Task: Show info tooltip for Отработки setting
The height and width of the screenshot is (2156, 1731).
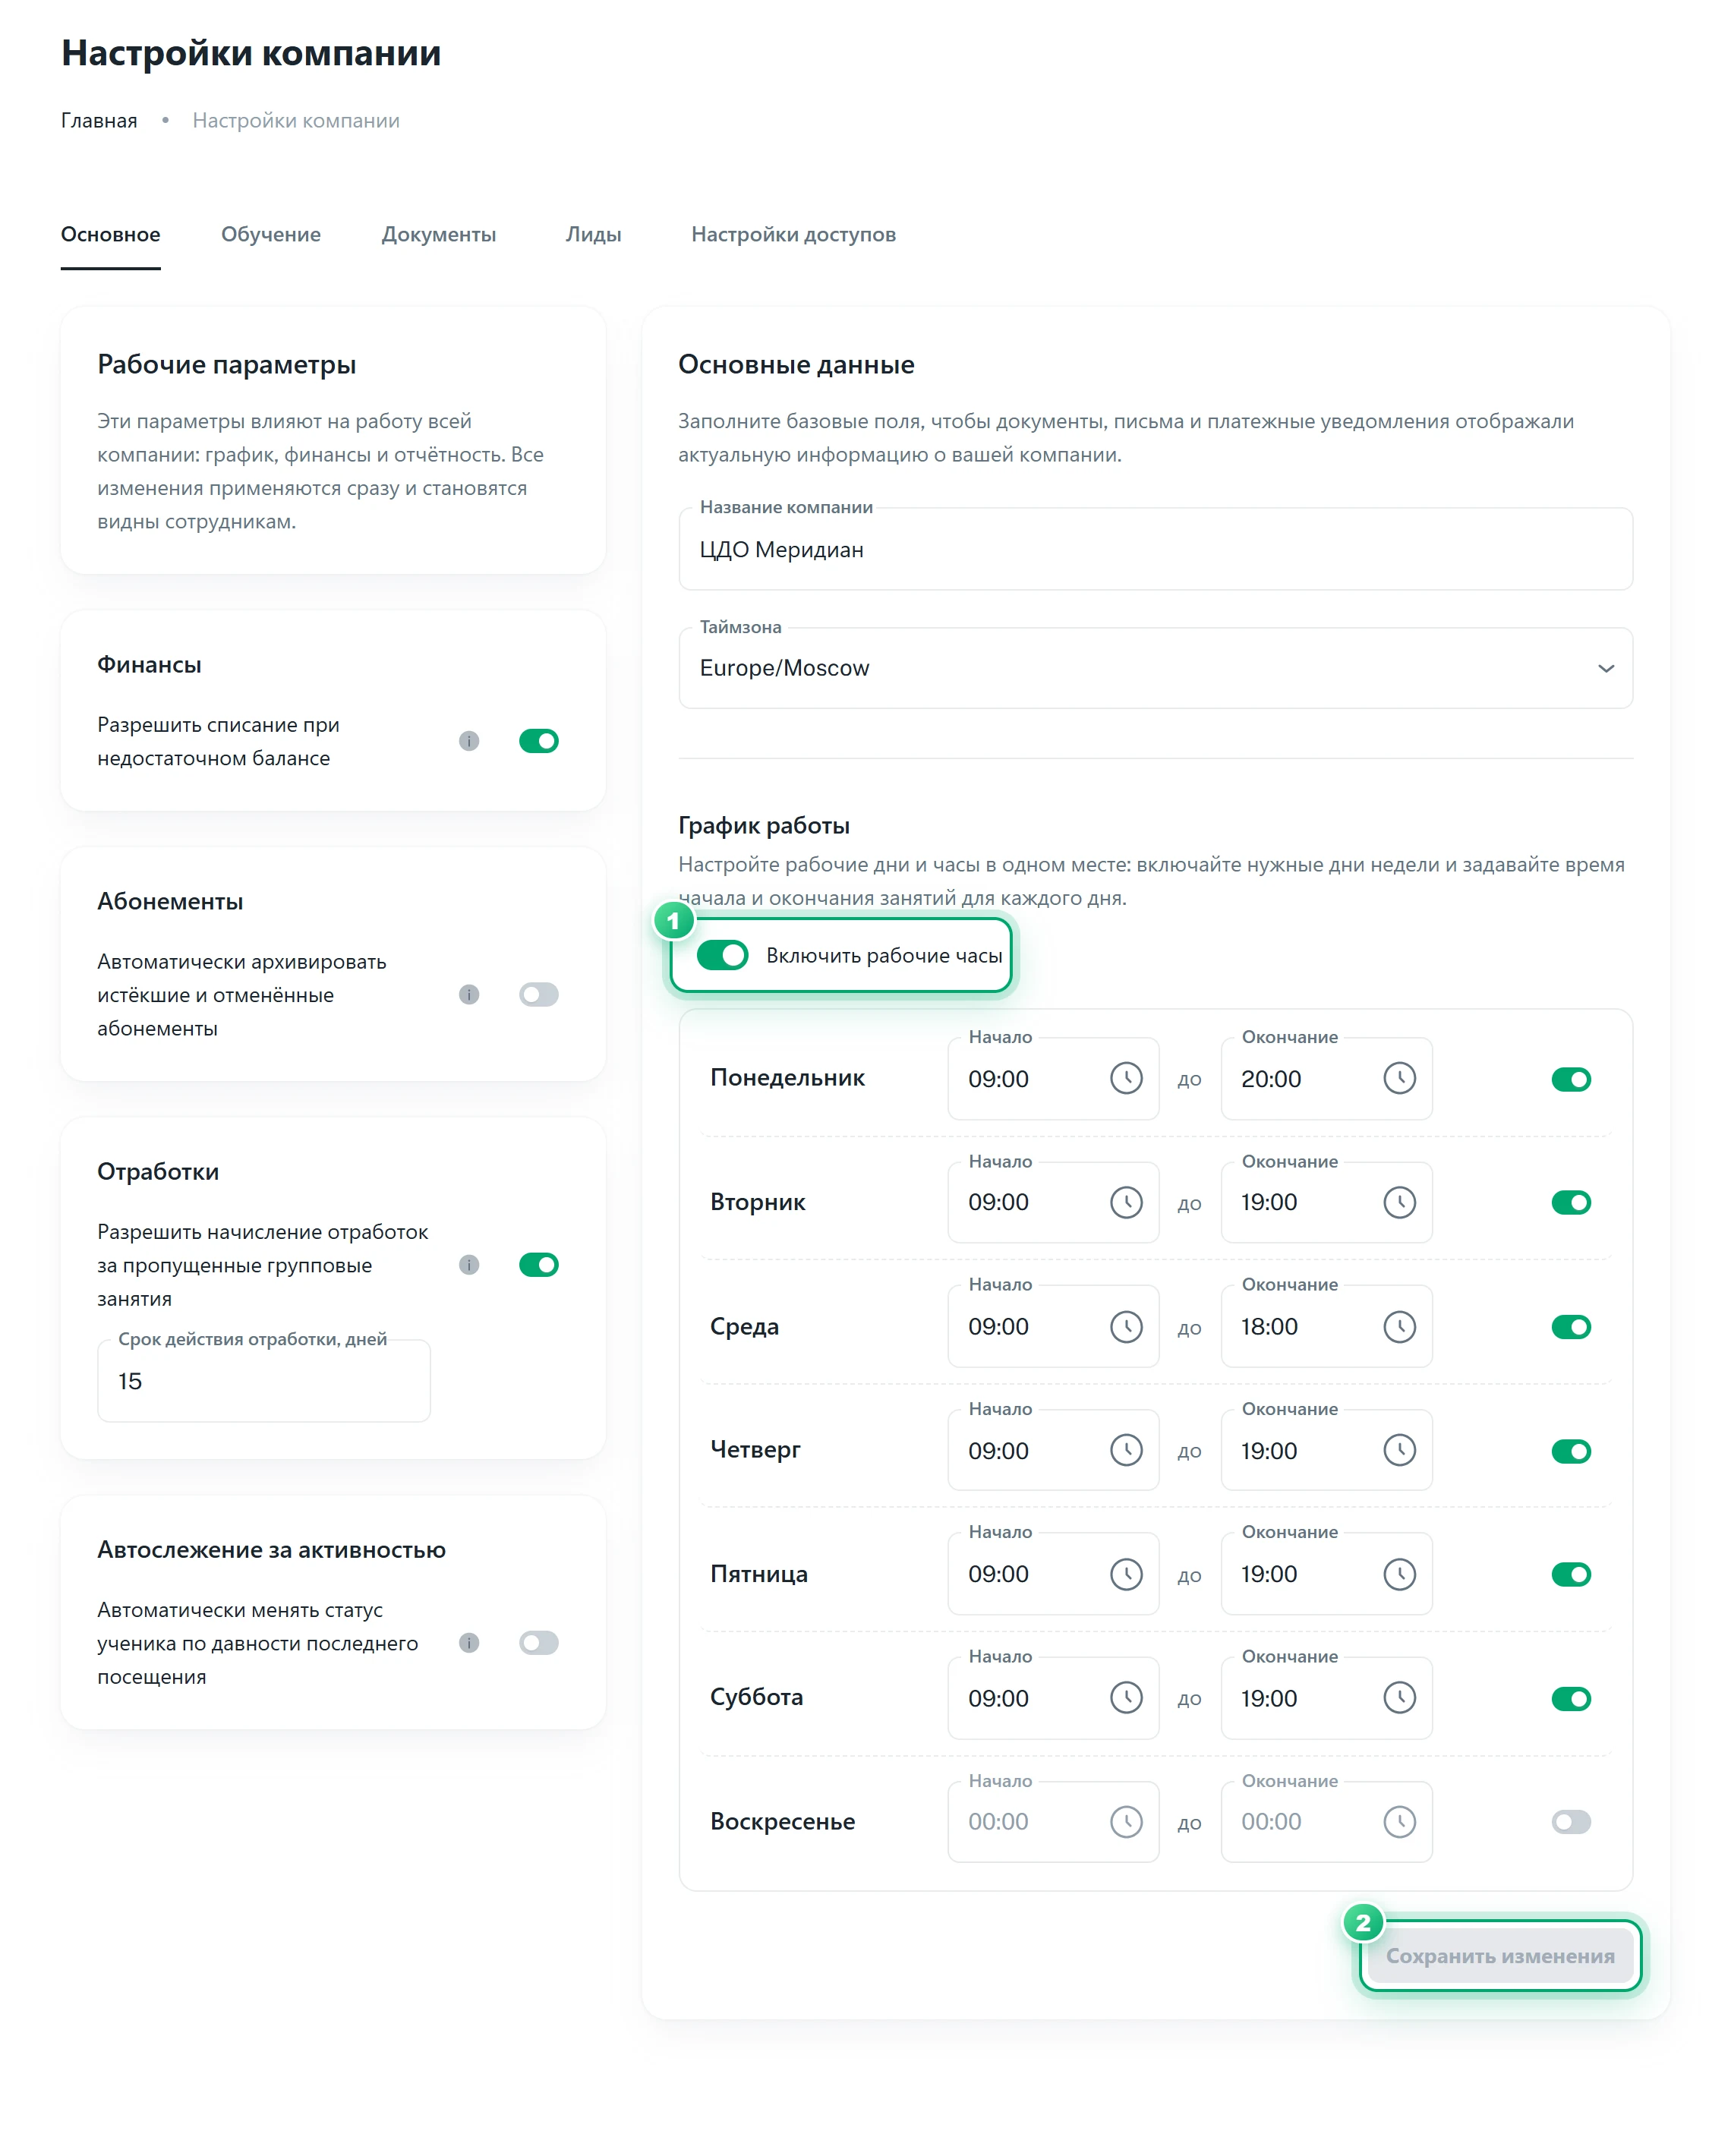Action: point(469,1265)
